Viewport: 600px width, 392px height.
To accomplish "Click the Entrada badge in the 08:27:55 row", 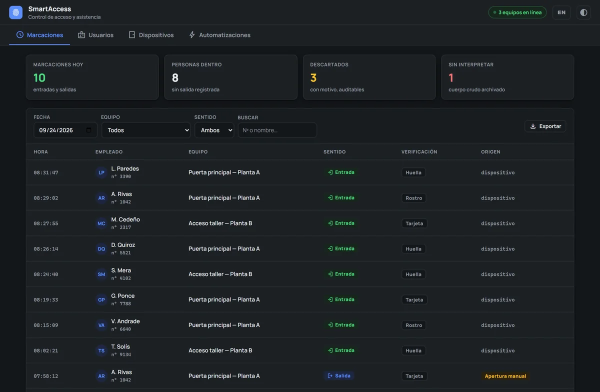I will [341, 223].
